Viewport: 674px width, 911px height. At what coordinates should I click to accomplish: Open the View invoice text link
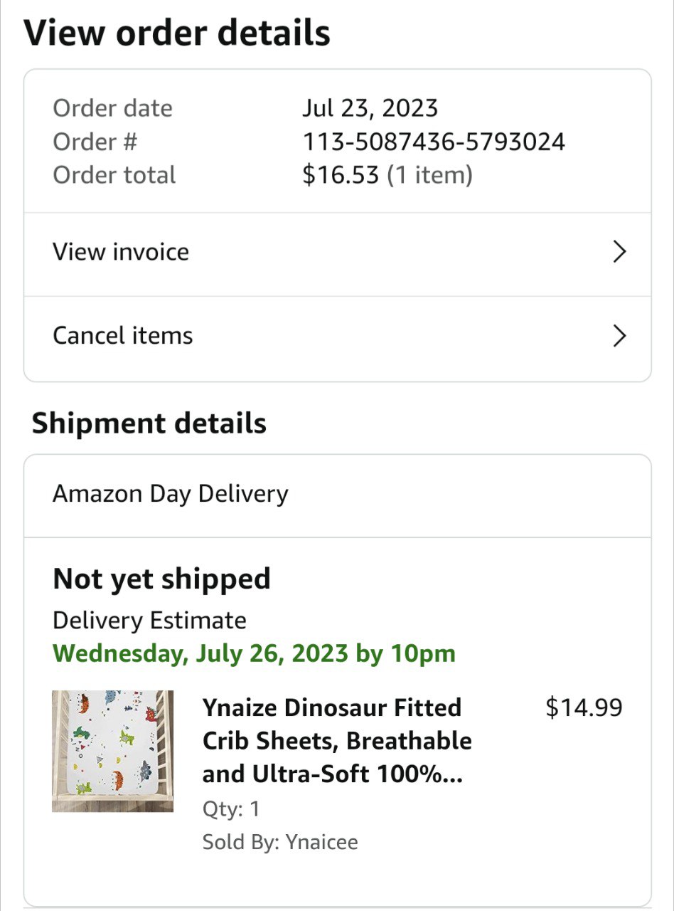[121, 252]
